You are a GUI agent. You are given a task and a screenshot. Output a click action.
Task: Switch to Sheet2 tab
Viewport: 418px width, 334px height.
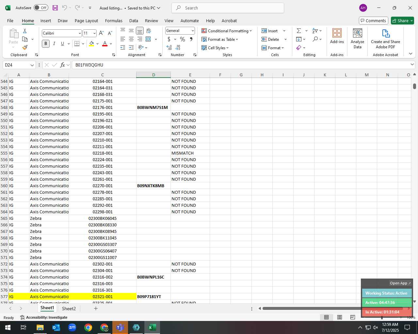click(x=69, y=309)
